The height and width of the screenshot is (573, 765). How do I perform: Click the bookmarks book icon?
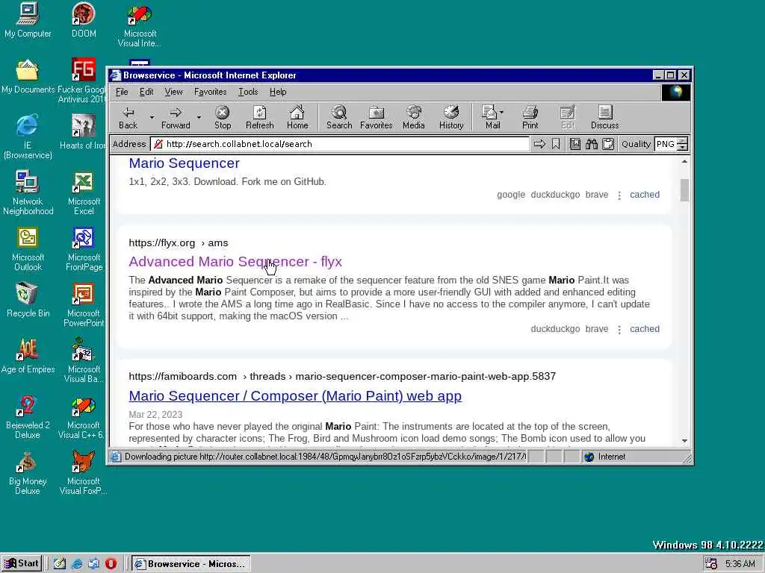(575, 144)
